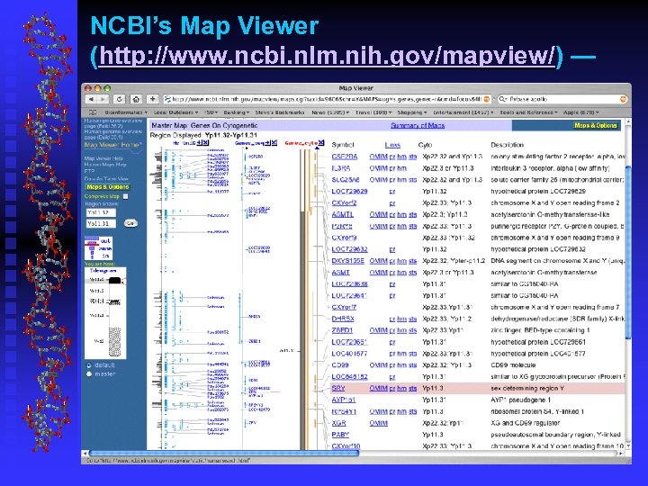Select the default radio option

tap(89, 365)
